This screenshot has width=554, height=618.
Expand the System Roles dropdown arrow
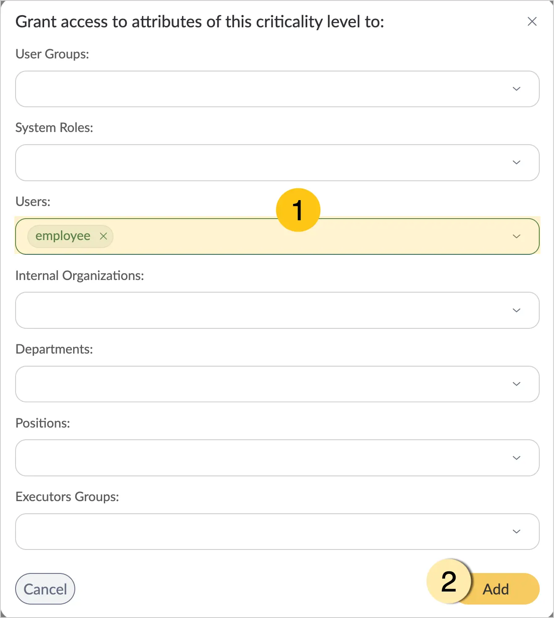coord(517,162)
